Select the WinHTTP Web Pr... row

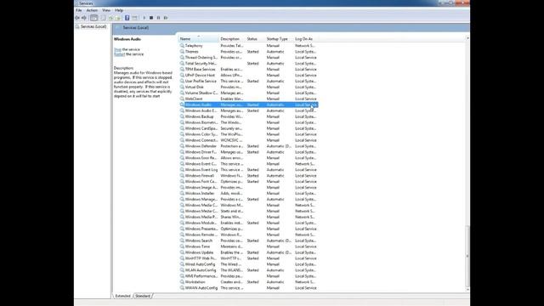248,258
